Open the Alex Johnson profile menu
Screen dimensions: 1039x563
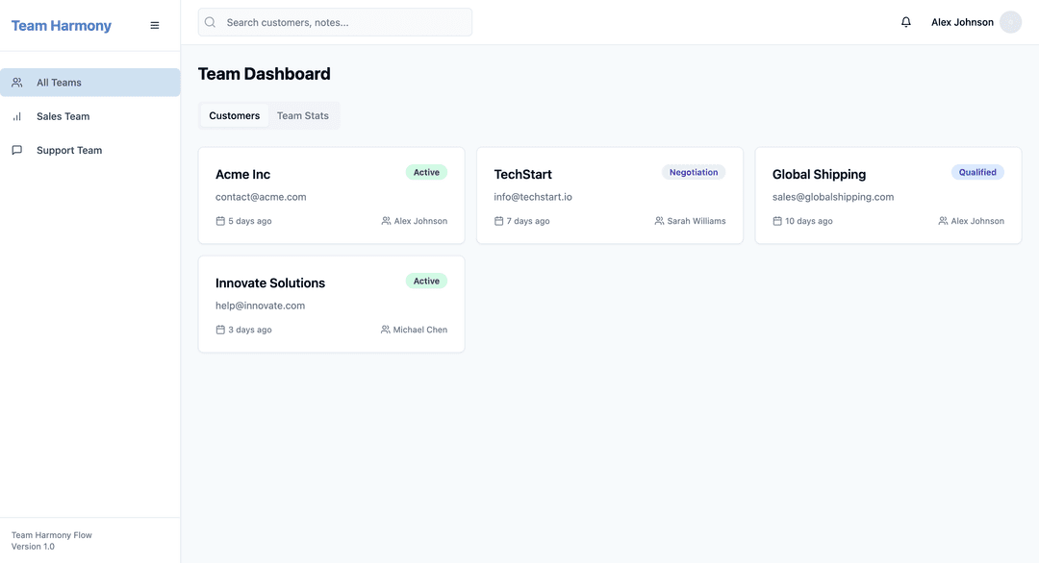(962, 22)
